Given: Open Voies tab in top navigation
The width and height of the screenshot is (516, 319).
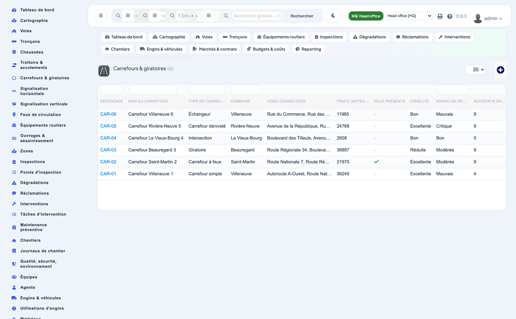Looking at the screenshot, I should tap(204, 37).
